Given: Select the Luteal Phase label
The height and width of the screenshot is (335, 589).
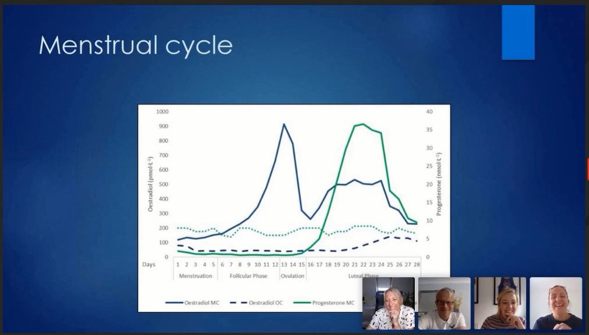Looking at the screenshot, I should pos(364,275).
